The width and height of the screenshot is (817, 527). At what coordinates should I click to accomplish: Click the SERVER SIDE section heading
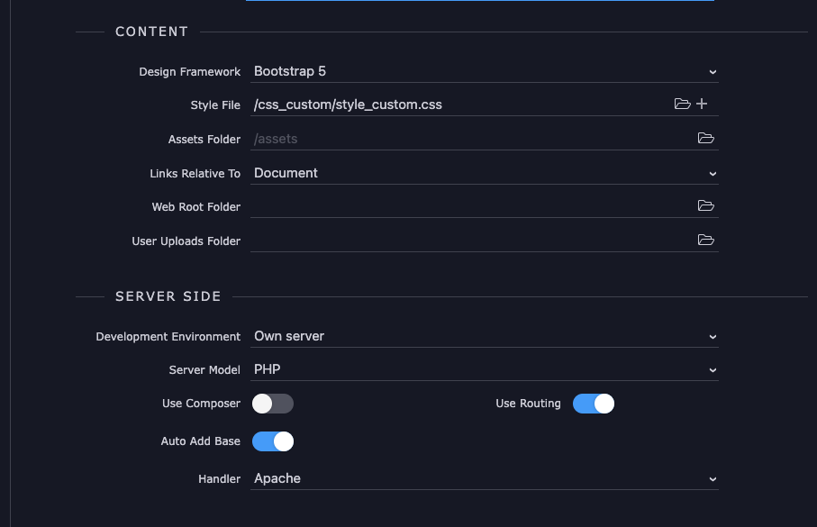(x=168, y=296)
